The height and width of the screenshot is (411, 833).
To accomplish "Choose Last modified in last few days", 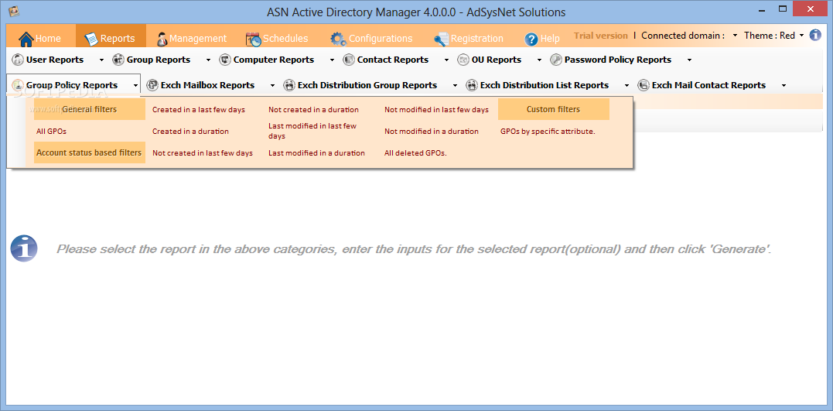I will tap(312, 132).
